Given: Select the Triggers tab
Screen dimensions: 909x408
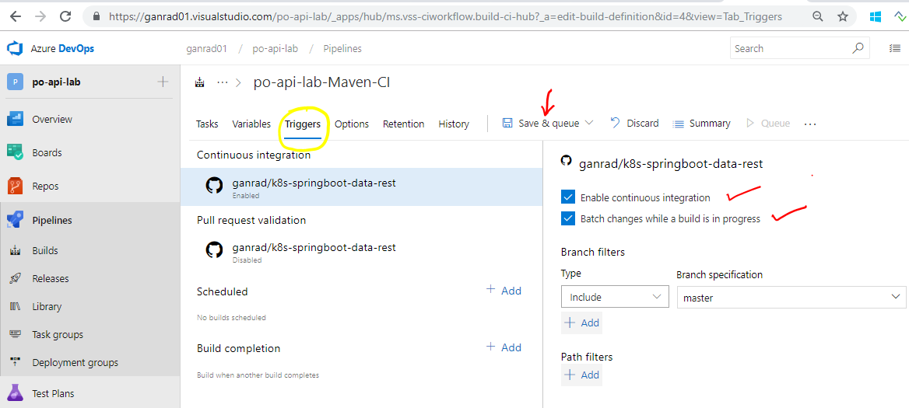Looking at the screenshot, I should click(x=303, y=124).
